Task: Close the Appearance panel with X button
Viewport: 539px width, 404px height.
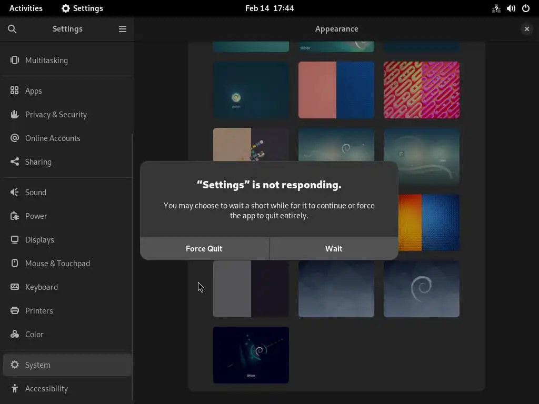Action: [x=526, y=29]
